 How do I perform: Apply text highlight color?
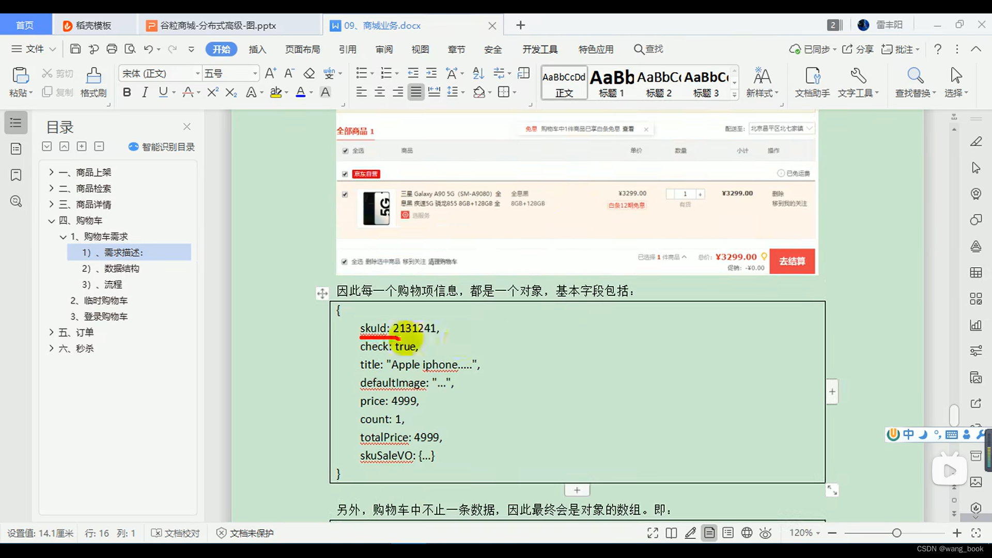(276, 92)
